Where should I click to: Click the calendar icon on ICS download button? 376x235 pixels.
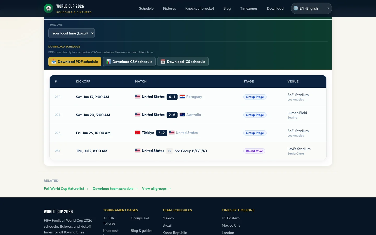click(163, 62)
